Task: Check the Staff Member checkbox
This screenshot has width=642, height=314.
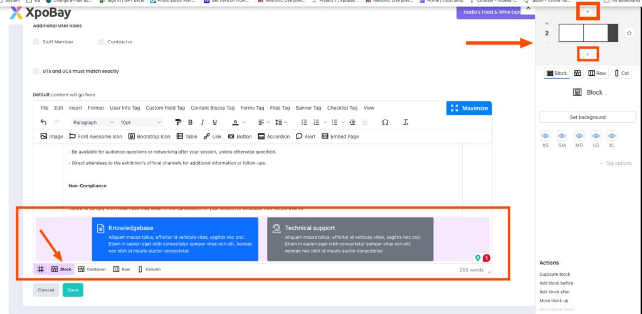Action: [x=36, y=42]
